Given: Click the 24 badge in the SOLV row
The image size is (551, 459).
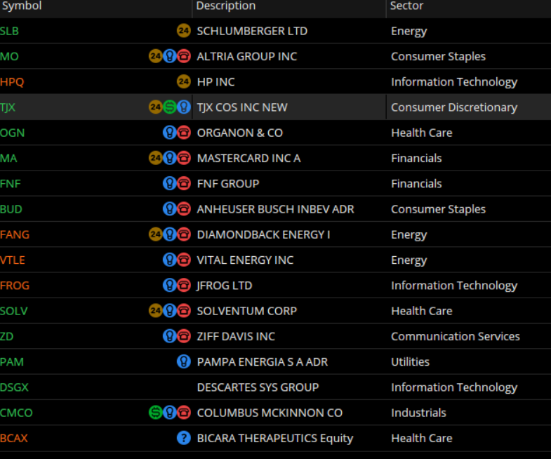Looking at the screenshot, I should coord(156,311).
